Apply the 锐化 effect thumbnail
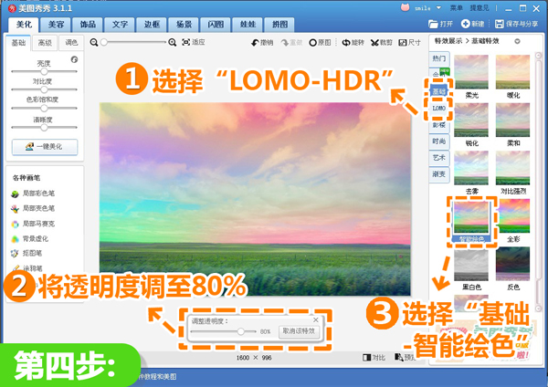 471,120
